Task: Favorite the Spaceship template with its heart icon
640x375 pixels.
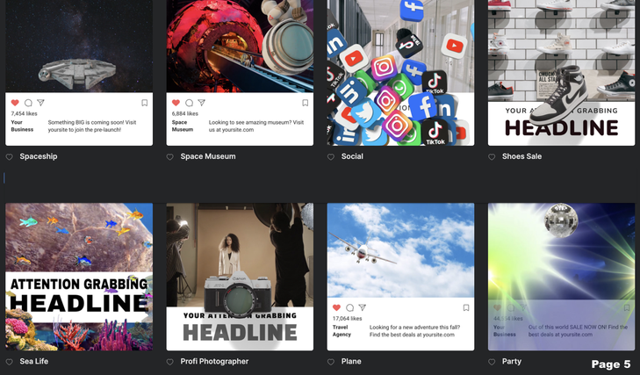Action: [9, 157]
